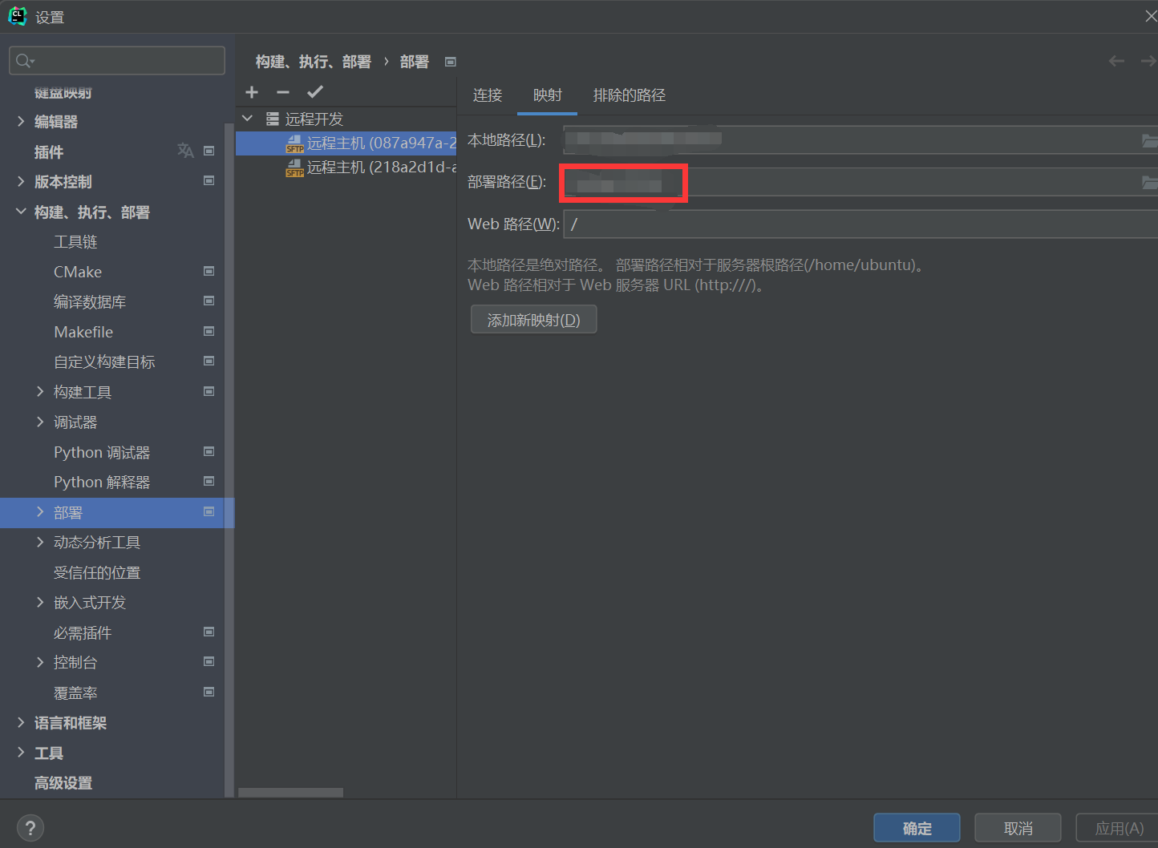Click project-level icon next to 控制台
This screenshot has height=848, width=1158.
pyautogui.click(x=209, y=661)
